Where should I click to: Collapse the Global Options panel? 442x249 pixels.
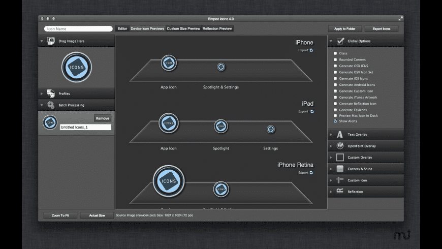[331, 41]
